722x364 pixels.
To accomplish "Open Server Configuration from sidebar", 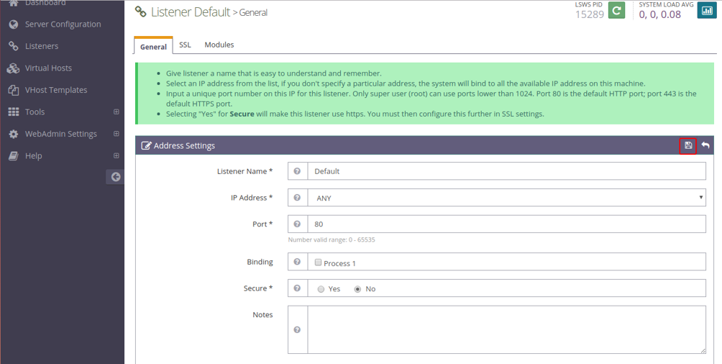I will coord(63,24).
